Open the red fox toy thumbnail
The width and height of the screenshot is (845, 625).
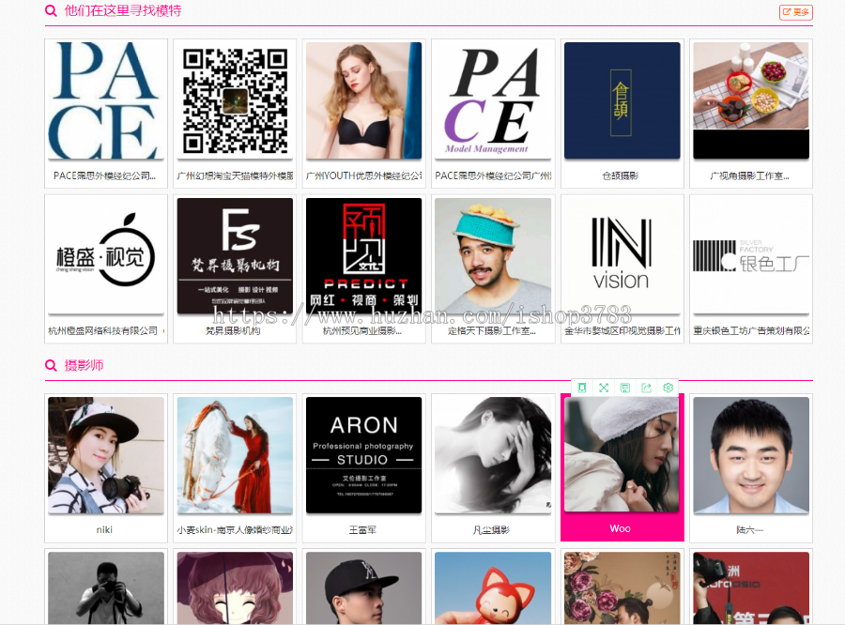coord(493,587)
